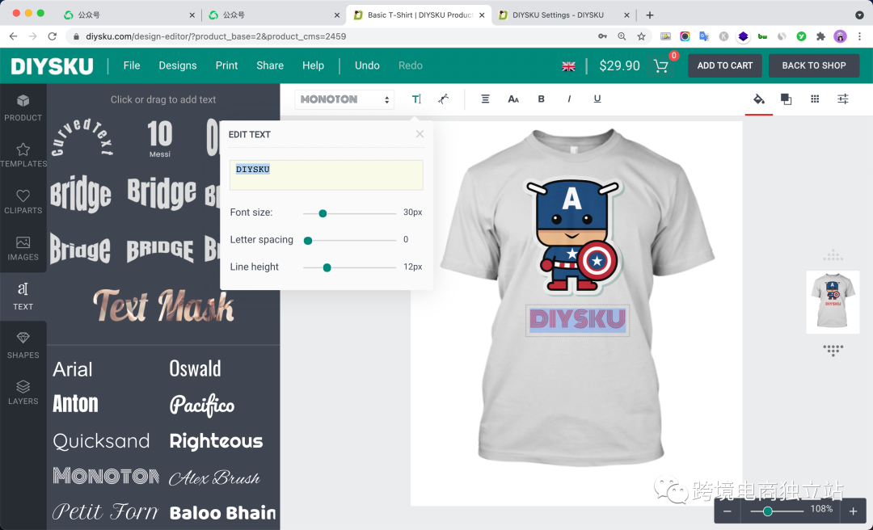The image size is (873, 530).
Task: Open the Templates panel
Action: coord(23,155)
